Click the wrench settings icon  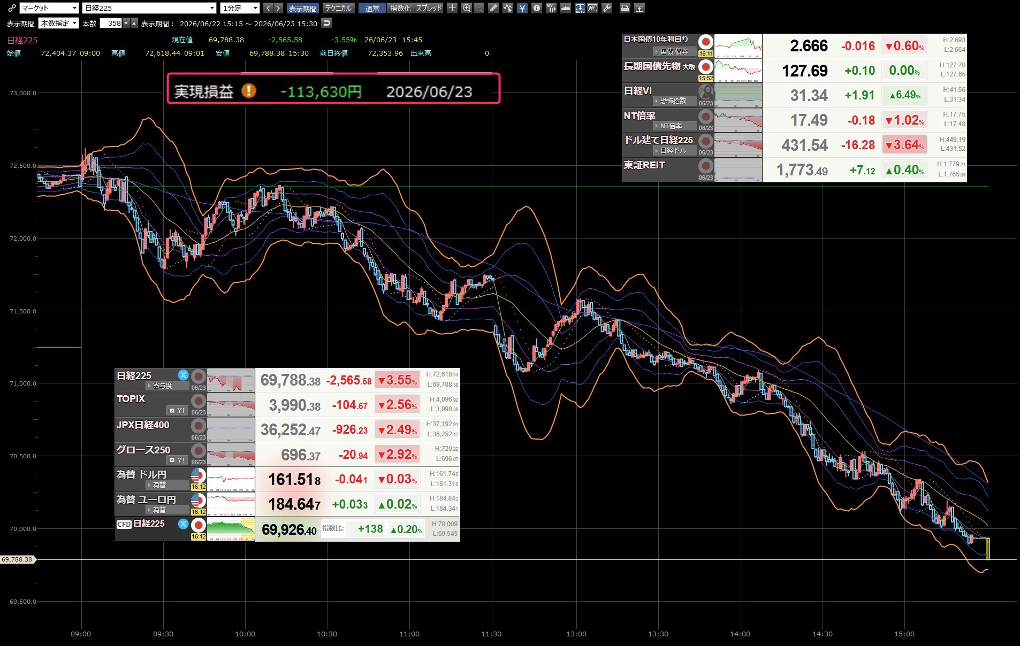[607, 8]
